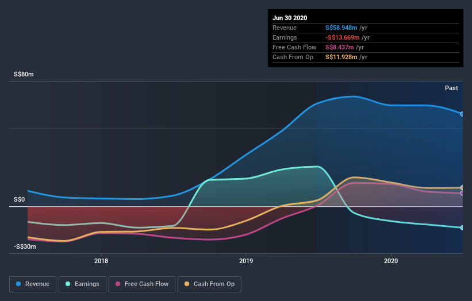
Task: Click the S$8.437m free cash flow value
Action: (340, 47)
